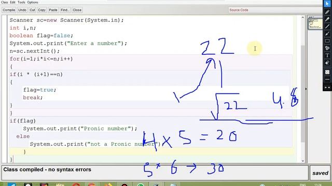Collapse the annotation toolbar with double arrows

pos(327,87)
